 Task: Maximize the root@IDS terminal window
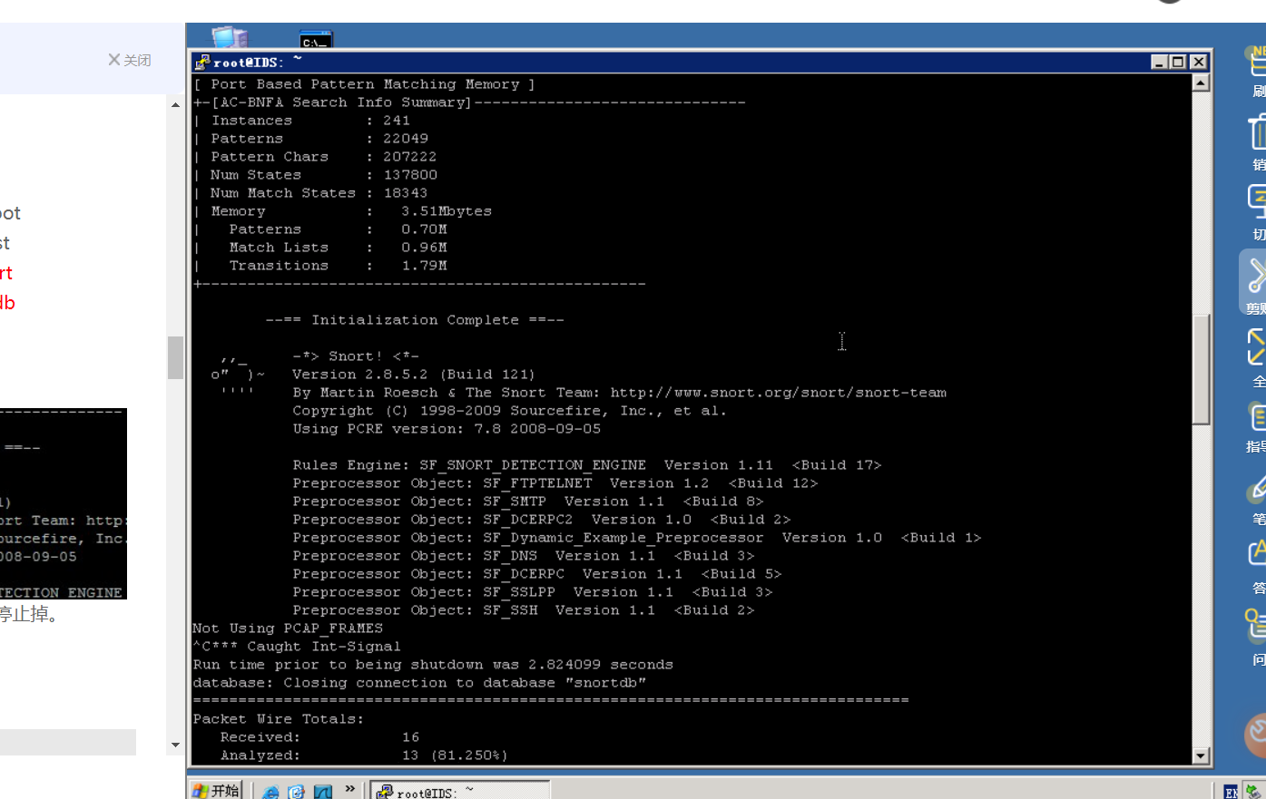1178,62
